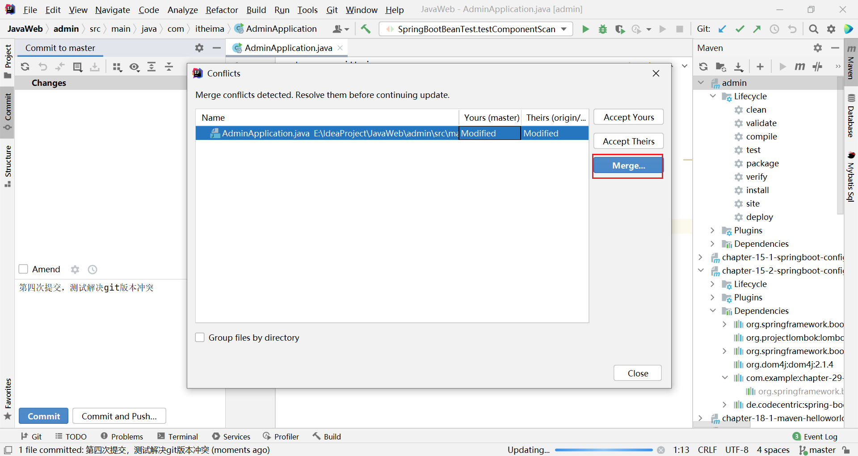This screenshot has height=456, width=858.
Task: Click the Merge... button
Action: coord(628,166)
